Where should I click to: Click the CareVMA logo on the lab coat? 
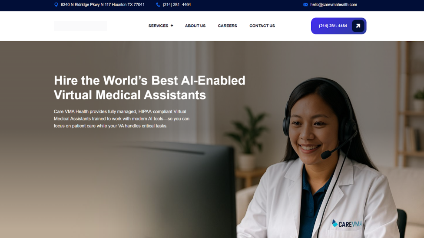click(347, 224)
